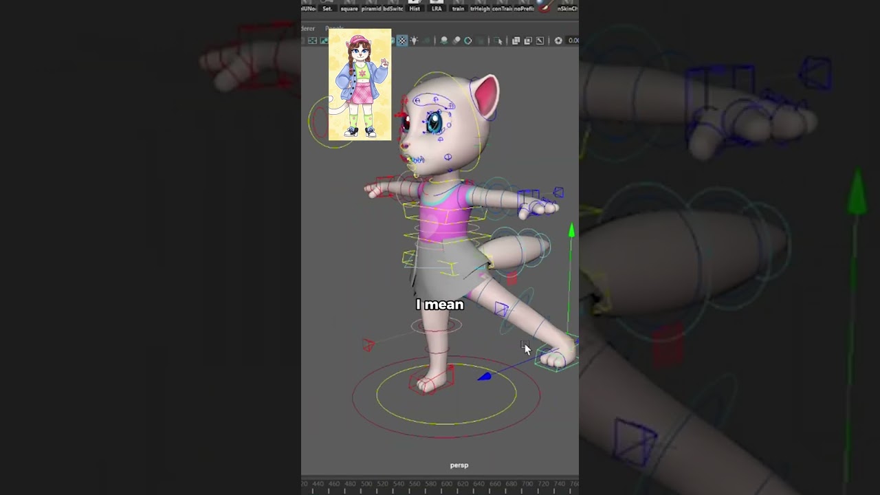This screenshot has height=495, width=880.
Task: Click the exposure aperture icon
Action: pos(558,41)
